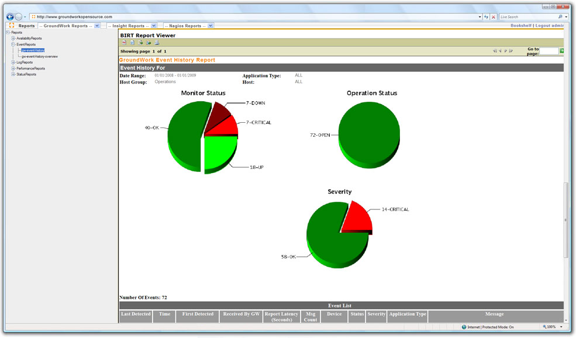Click the Live Search magnifier icon
Viewport: 576px width, 338px height.
[560, 17]
